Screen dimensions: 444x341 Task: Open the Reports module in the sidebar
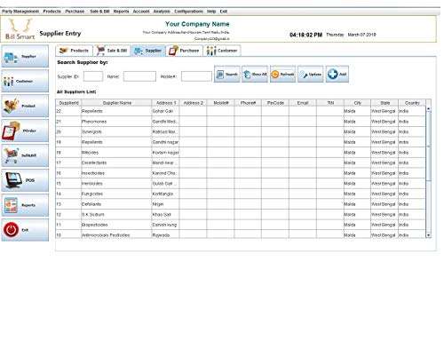pos(25,205)
